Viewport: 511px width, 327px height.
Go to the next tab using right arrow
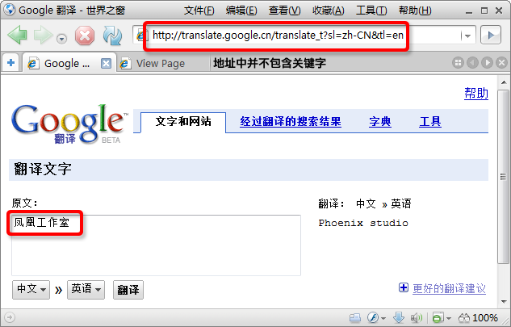point(488,63)
